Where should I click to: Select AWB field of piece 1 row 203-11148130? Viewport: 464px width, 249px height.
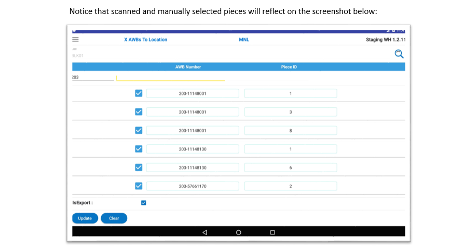click(x=193, y=149)
